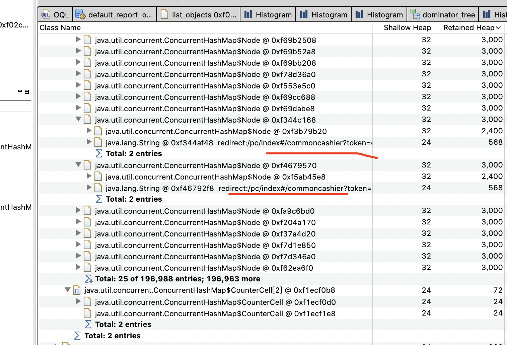507x345 pixels.
Task: Click the object icon of node 0xf7d346a0
Action: click(x=87, y=256)
